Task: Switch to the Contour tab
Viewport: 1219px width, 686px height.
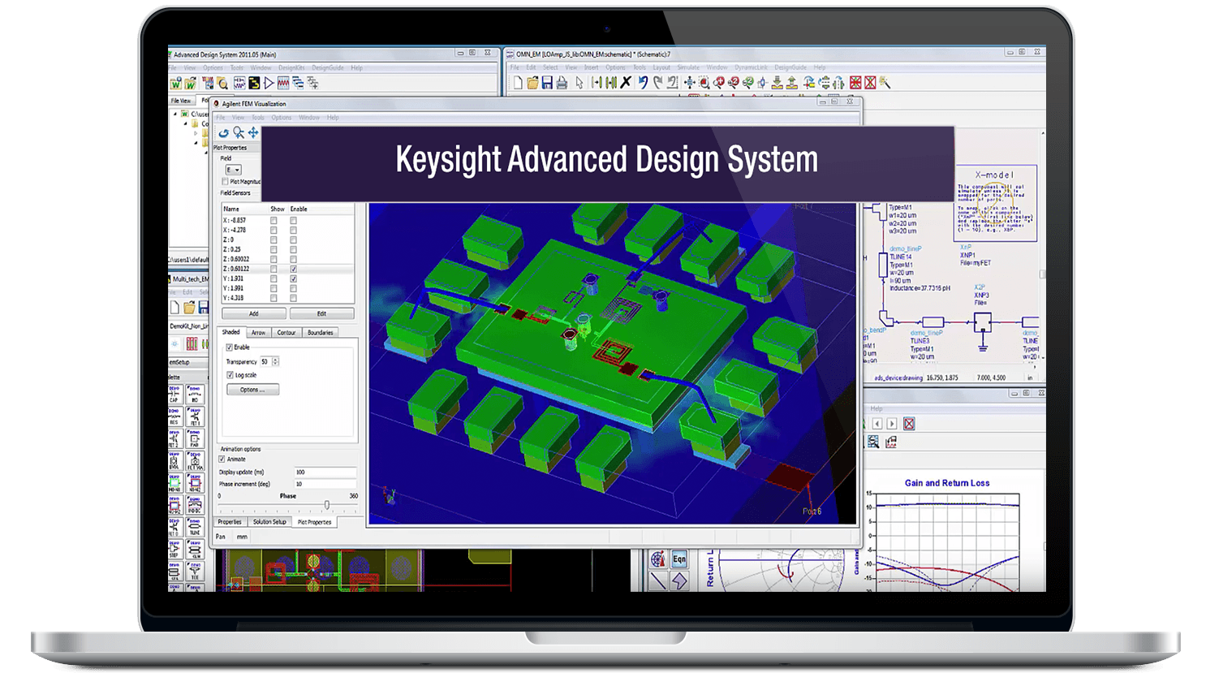Action: click(x=286, y=333)
